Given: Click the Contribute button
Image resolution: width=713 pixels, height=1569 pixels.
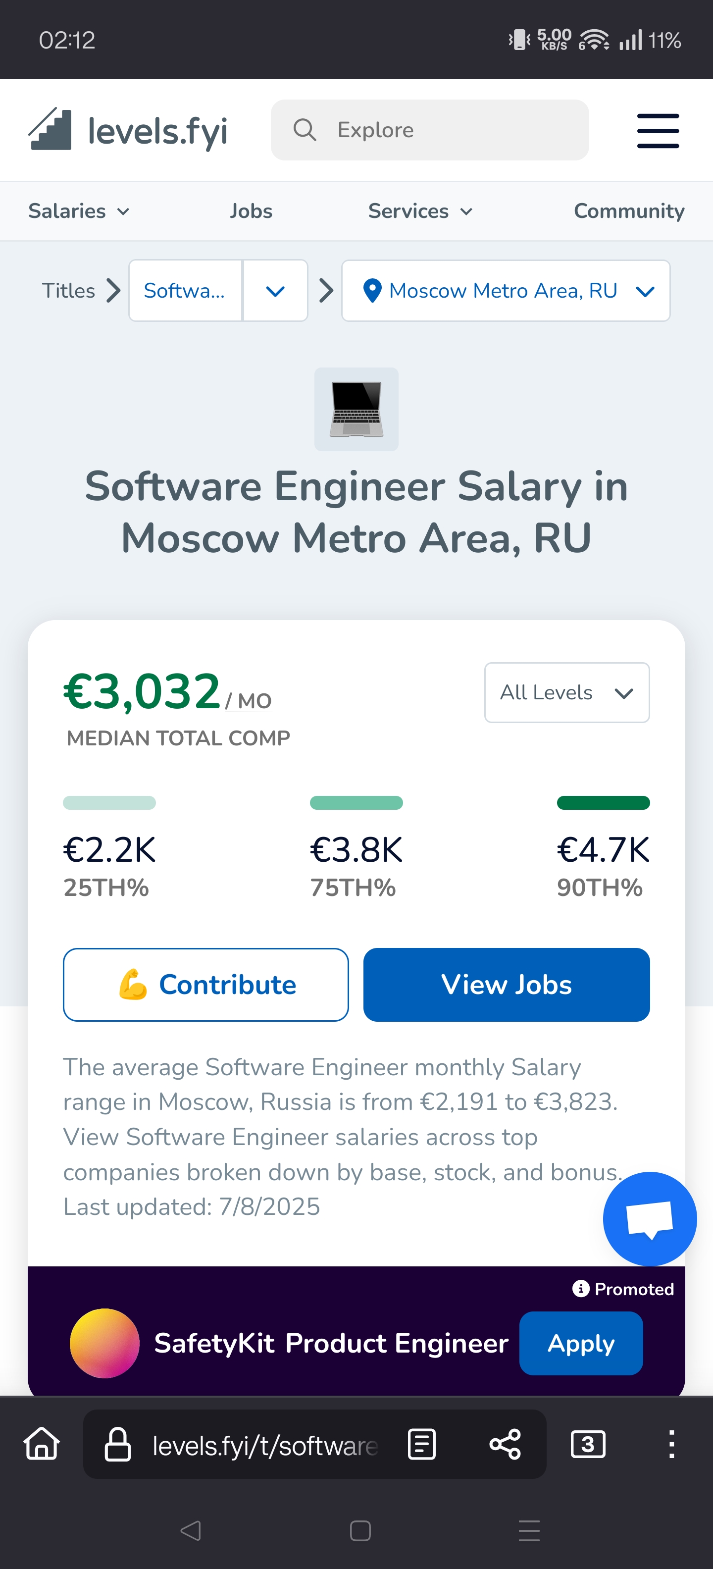Looking at the screenshot, I should [206, 984].
